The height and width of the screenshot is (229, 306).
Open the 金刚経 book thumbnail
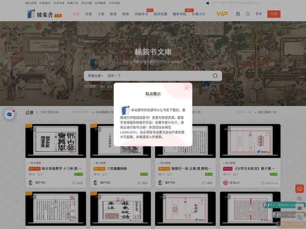point(185,209)
